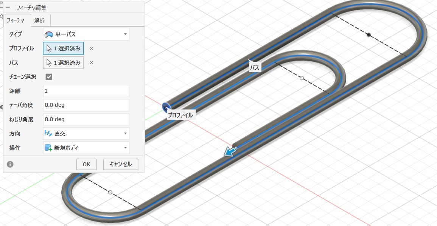Open the 操作 dropdown showing 新規ボディ
The width and height of the screenshot is (437, 226).
(86, 148)
